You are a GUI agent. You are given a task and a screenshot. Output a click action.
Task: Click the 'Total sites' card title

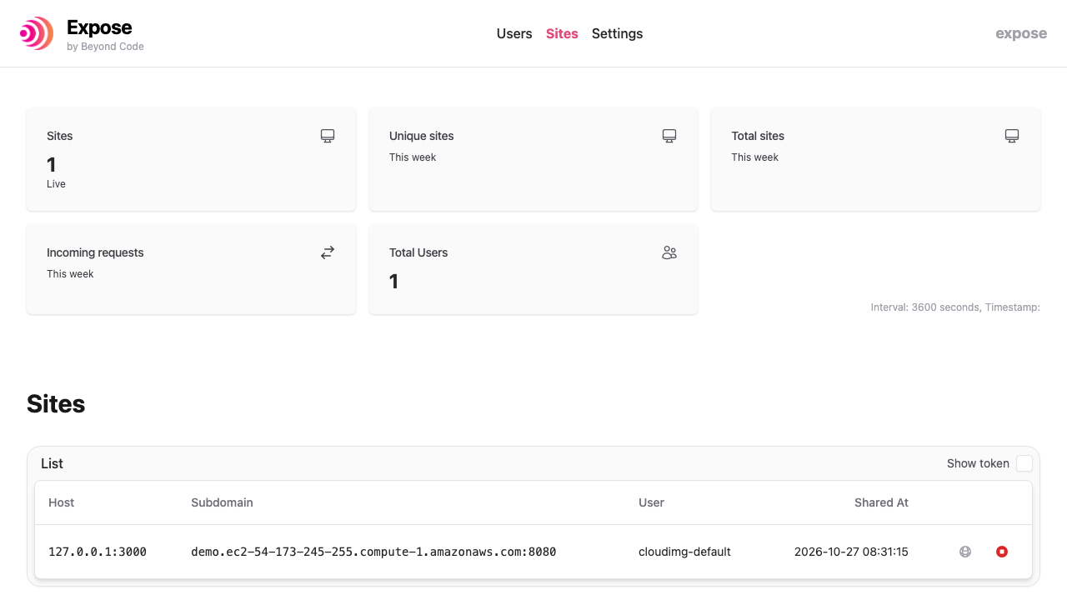pos(758,136)
